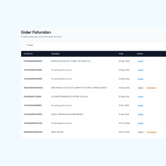This screenshot has width=166, height=166.
Task: Open invoice FOA2026000431903
Action: point(33,114)
